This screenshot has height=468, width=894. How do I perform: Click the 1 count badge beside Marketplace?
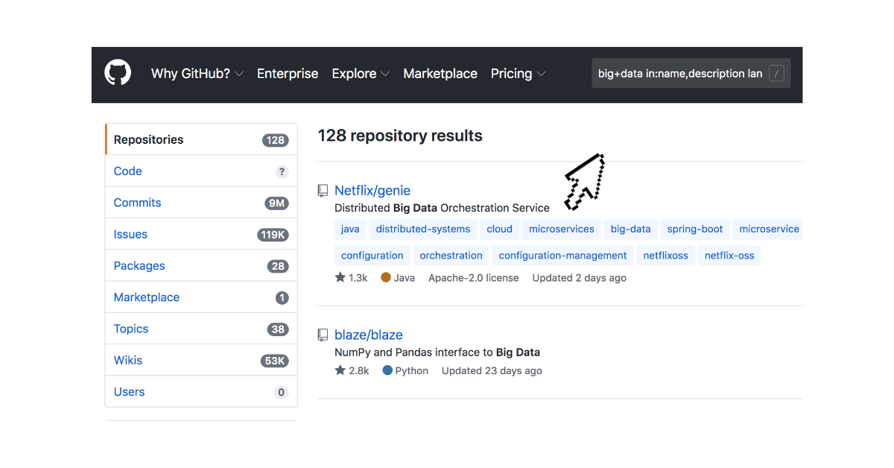(x=282, y=298)
